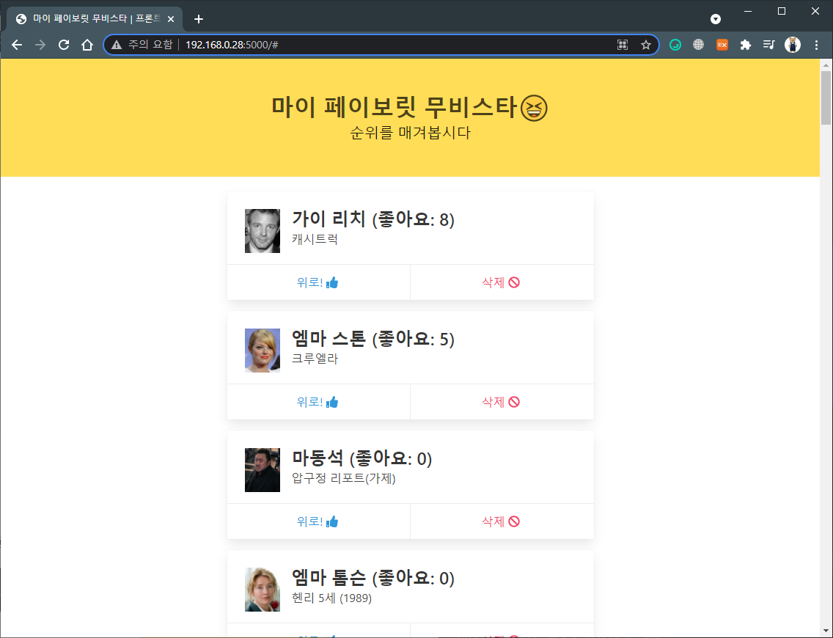Screen dimensions: 833x638
Task: Click the 엠마 톰슨 (좋아요: 0) name
Action: coord(373,577)
